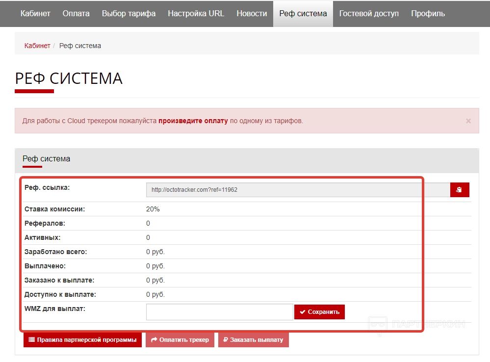This screenshot has height=362, width=490.
Task: Follow the произведите оплату link
Action: 193,121
